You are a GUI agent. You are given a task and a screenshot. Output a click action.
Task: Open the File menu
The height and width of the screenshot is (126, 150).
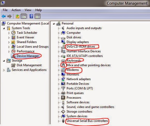click(5, 10)
